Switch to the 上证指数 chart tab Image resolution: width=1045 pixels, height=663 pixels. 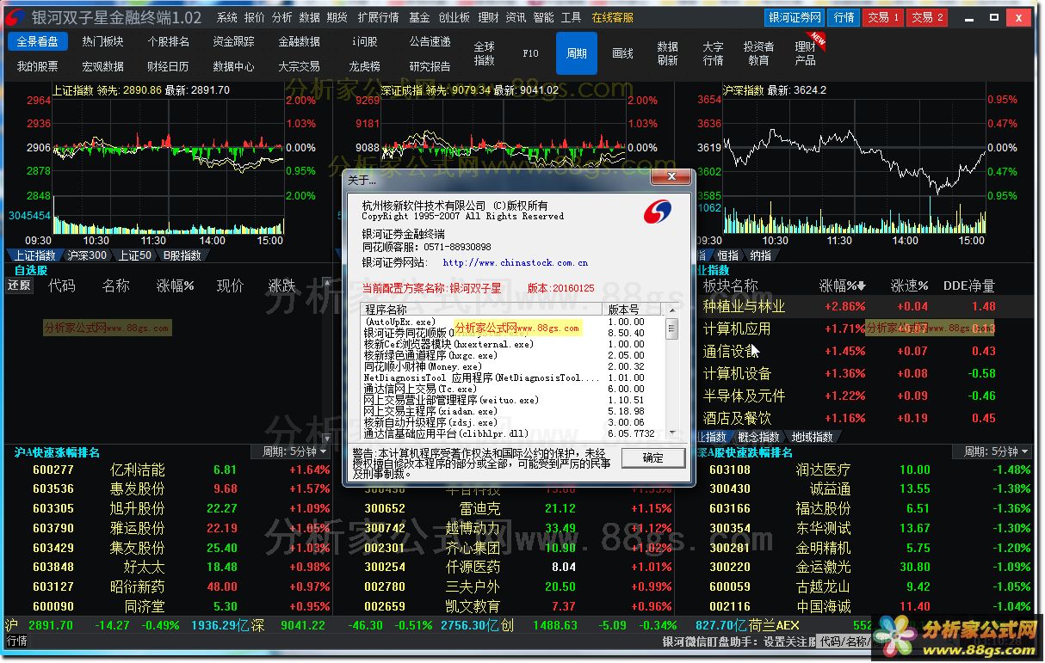click(x=34, y=255)
